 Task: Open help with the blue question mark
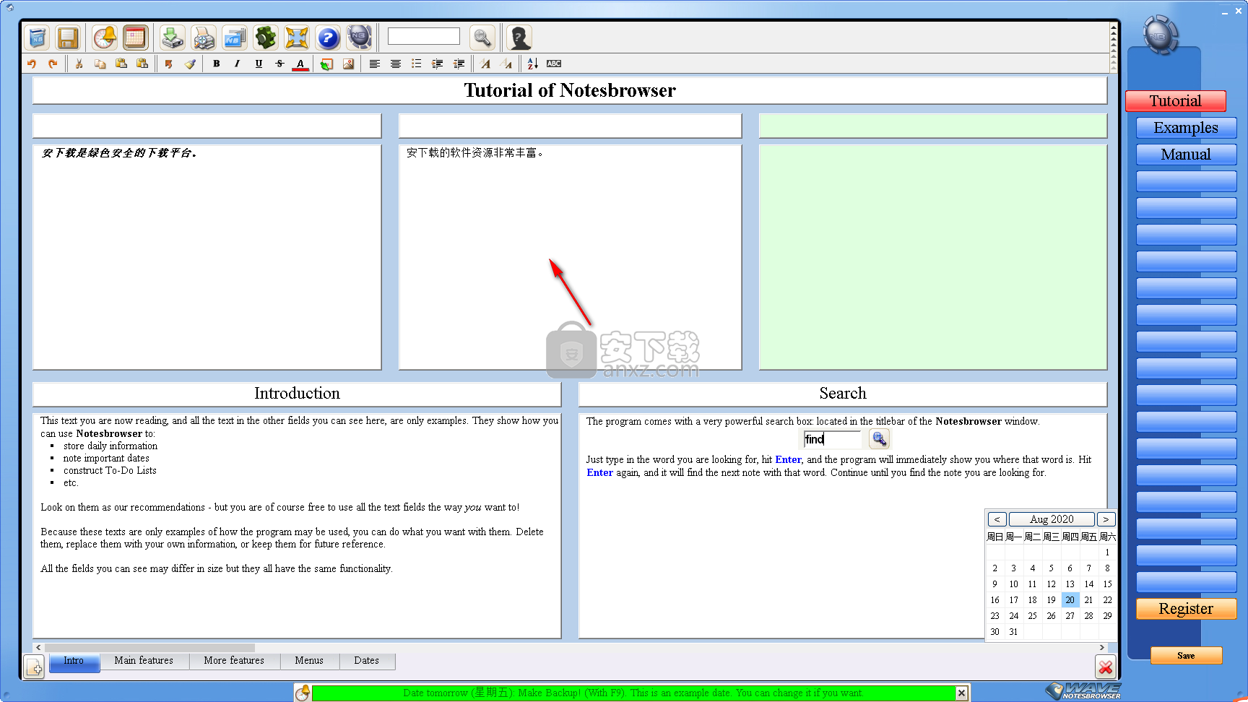coord(328,38)
